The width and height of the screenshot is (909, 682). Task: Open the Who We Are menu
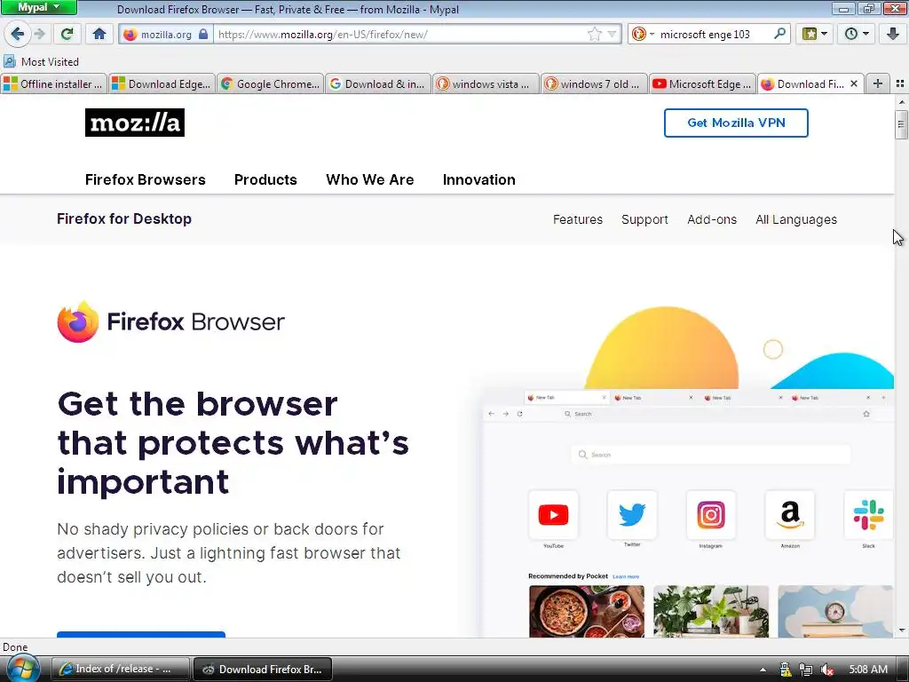pyautogui.click(x=370, y=179)
